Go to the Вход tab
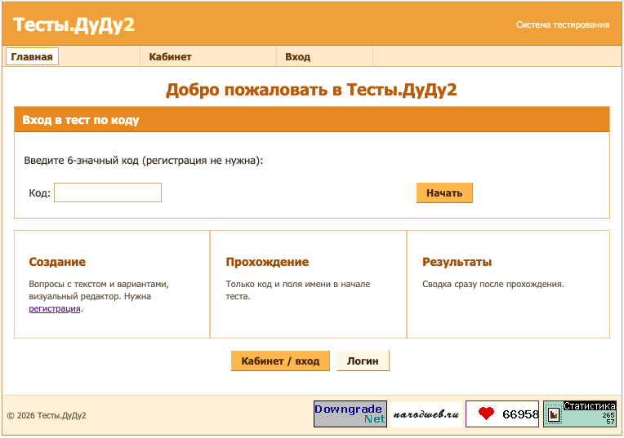Screen dimensions: 624x438 pyautogui.click(x=297, y=57)
